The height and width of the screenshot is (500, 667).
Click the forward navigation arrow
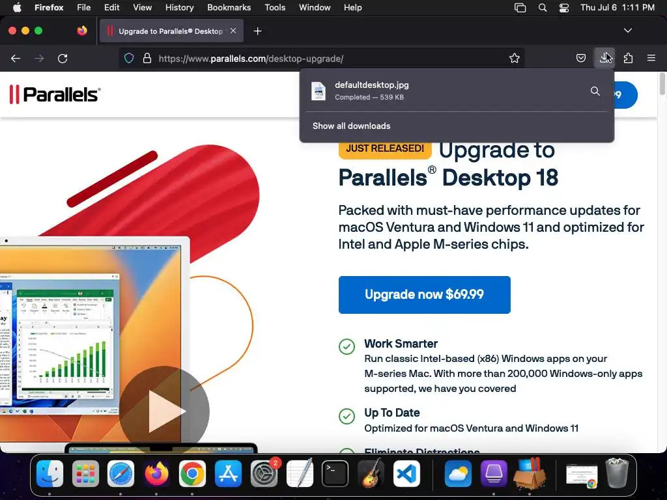[x=39, y=58]
